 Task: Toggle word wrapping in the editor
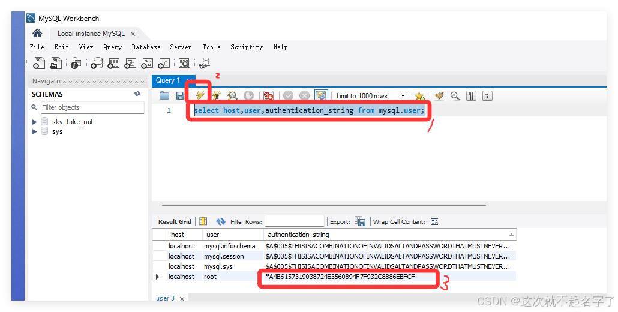[487, 95]
